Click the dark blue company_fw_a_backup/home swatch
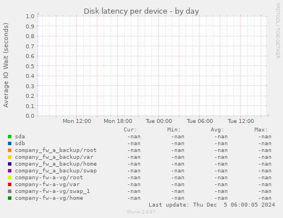283x218 pixels. (10, 164)
